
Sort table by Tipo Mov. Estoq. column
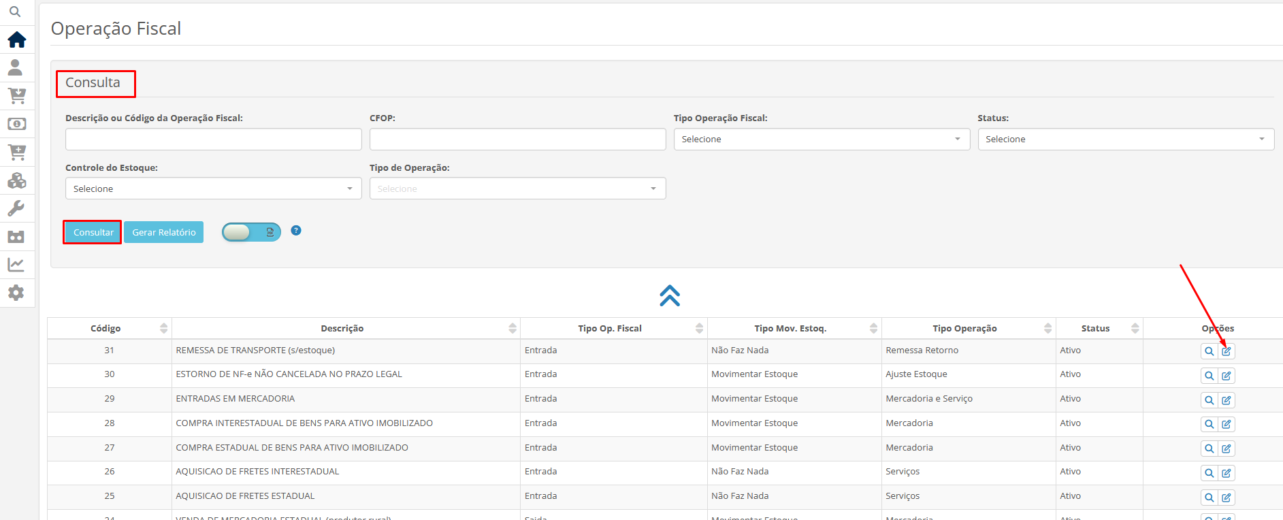[794, 328]
